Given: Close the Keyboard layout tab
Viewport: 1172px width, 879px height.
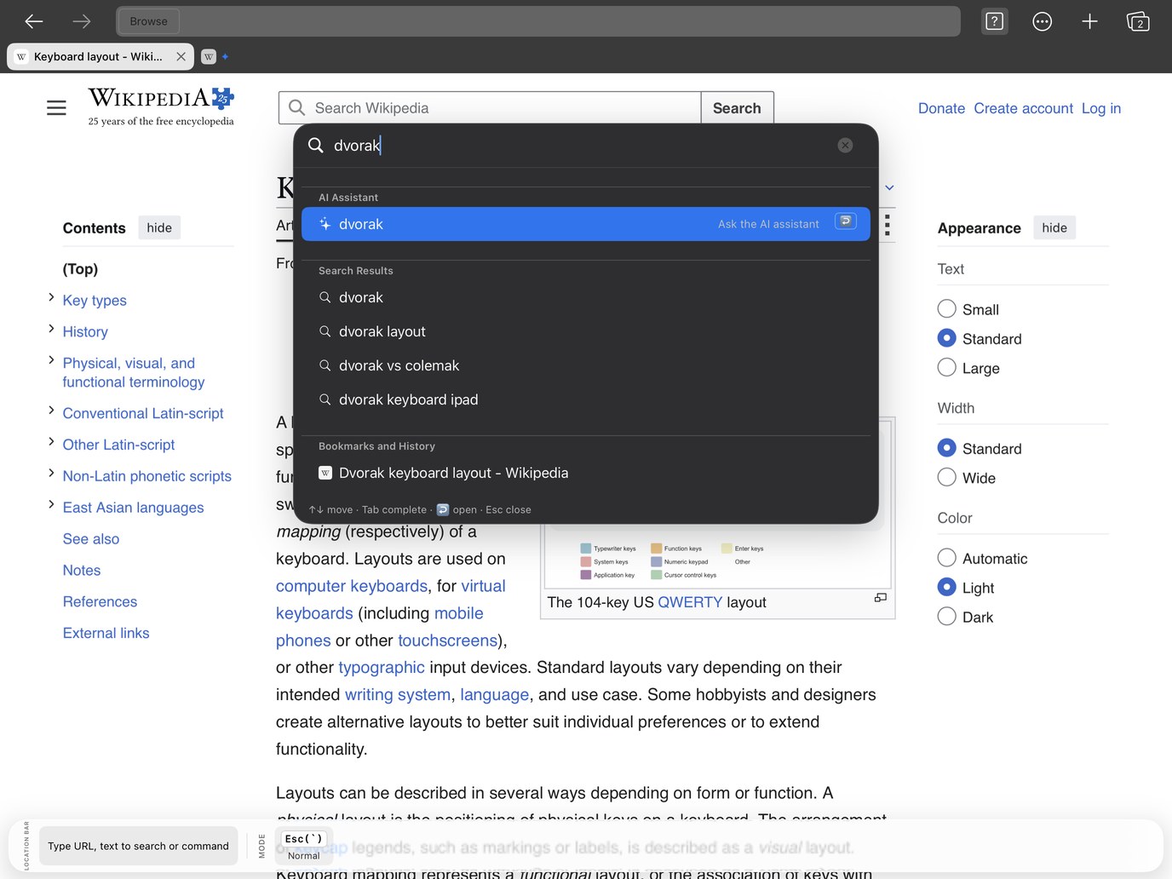Looking at the screenshot, I should (181, 57).
